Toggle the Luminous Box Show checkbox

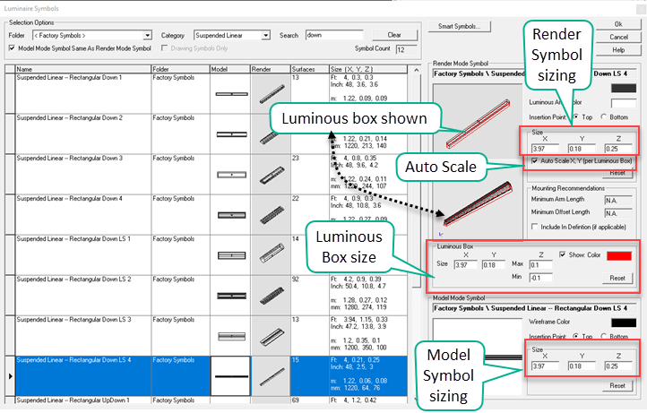tap(563, 254)
